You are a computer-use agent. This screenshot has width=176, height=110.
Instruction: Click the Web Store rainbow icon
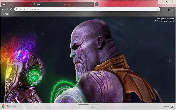pos(172,107)
